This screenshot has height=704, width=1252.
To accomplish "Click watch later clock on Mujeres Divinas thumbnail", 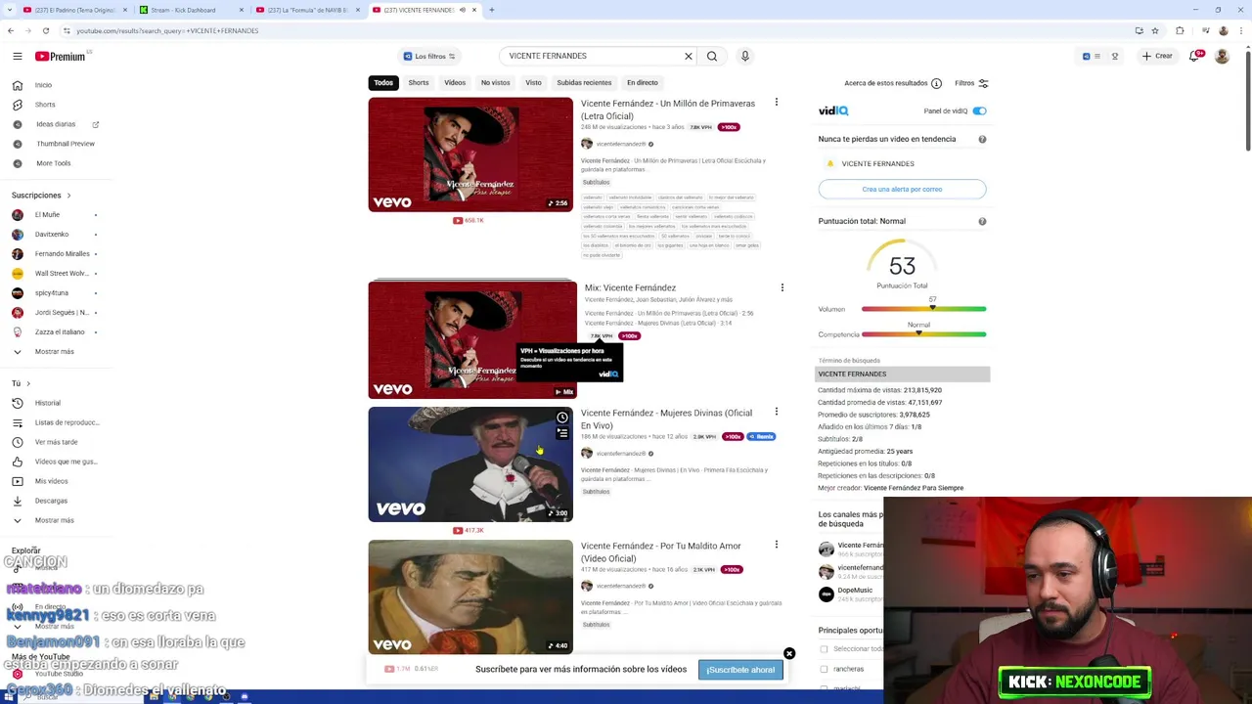I will pyautogui.click(x=562, y=418).
